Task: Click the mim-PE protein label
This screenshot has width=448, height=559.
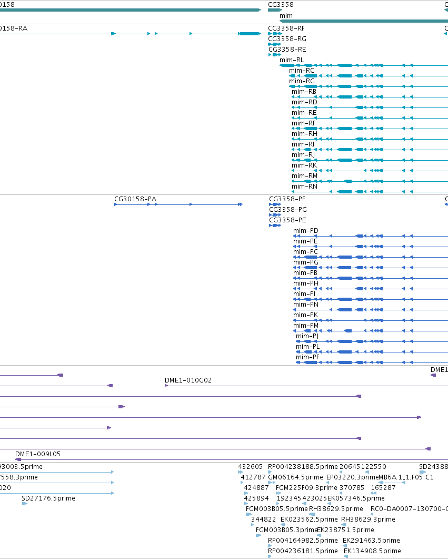Action: [305, 241]
